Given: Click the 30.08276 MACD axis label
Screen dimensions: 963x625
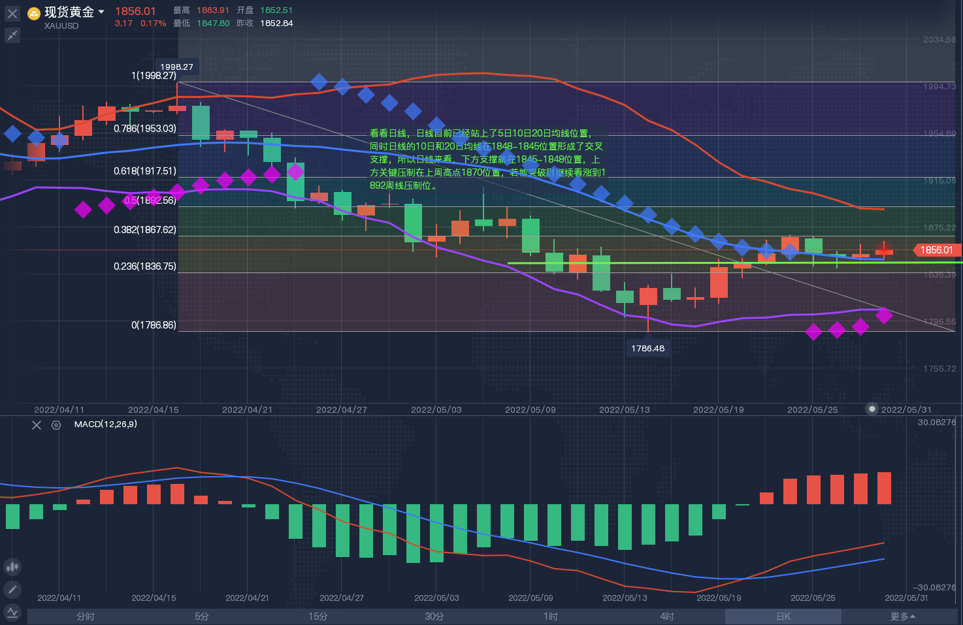Looking at the screenshot, I should click(x=937, y=423).
